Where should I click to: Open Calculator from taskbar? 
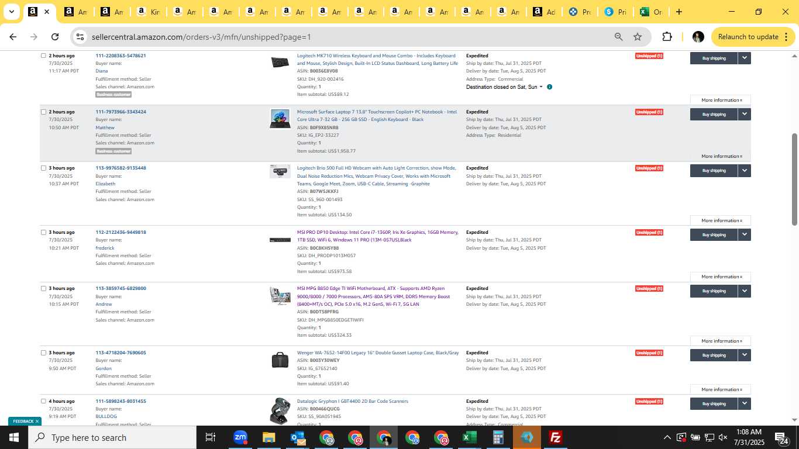tap(498, 437)
